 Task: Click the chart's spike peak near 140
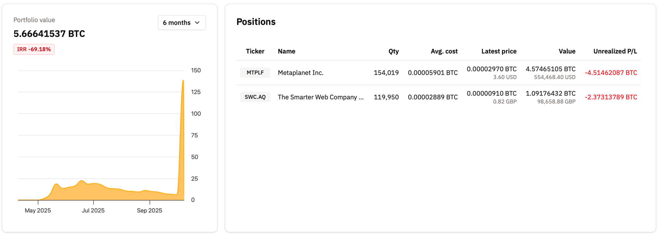(x=183, y=81)
